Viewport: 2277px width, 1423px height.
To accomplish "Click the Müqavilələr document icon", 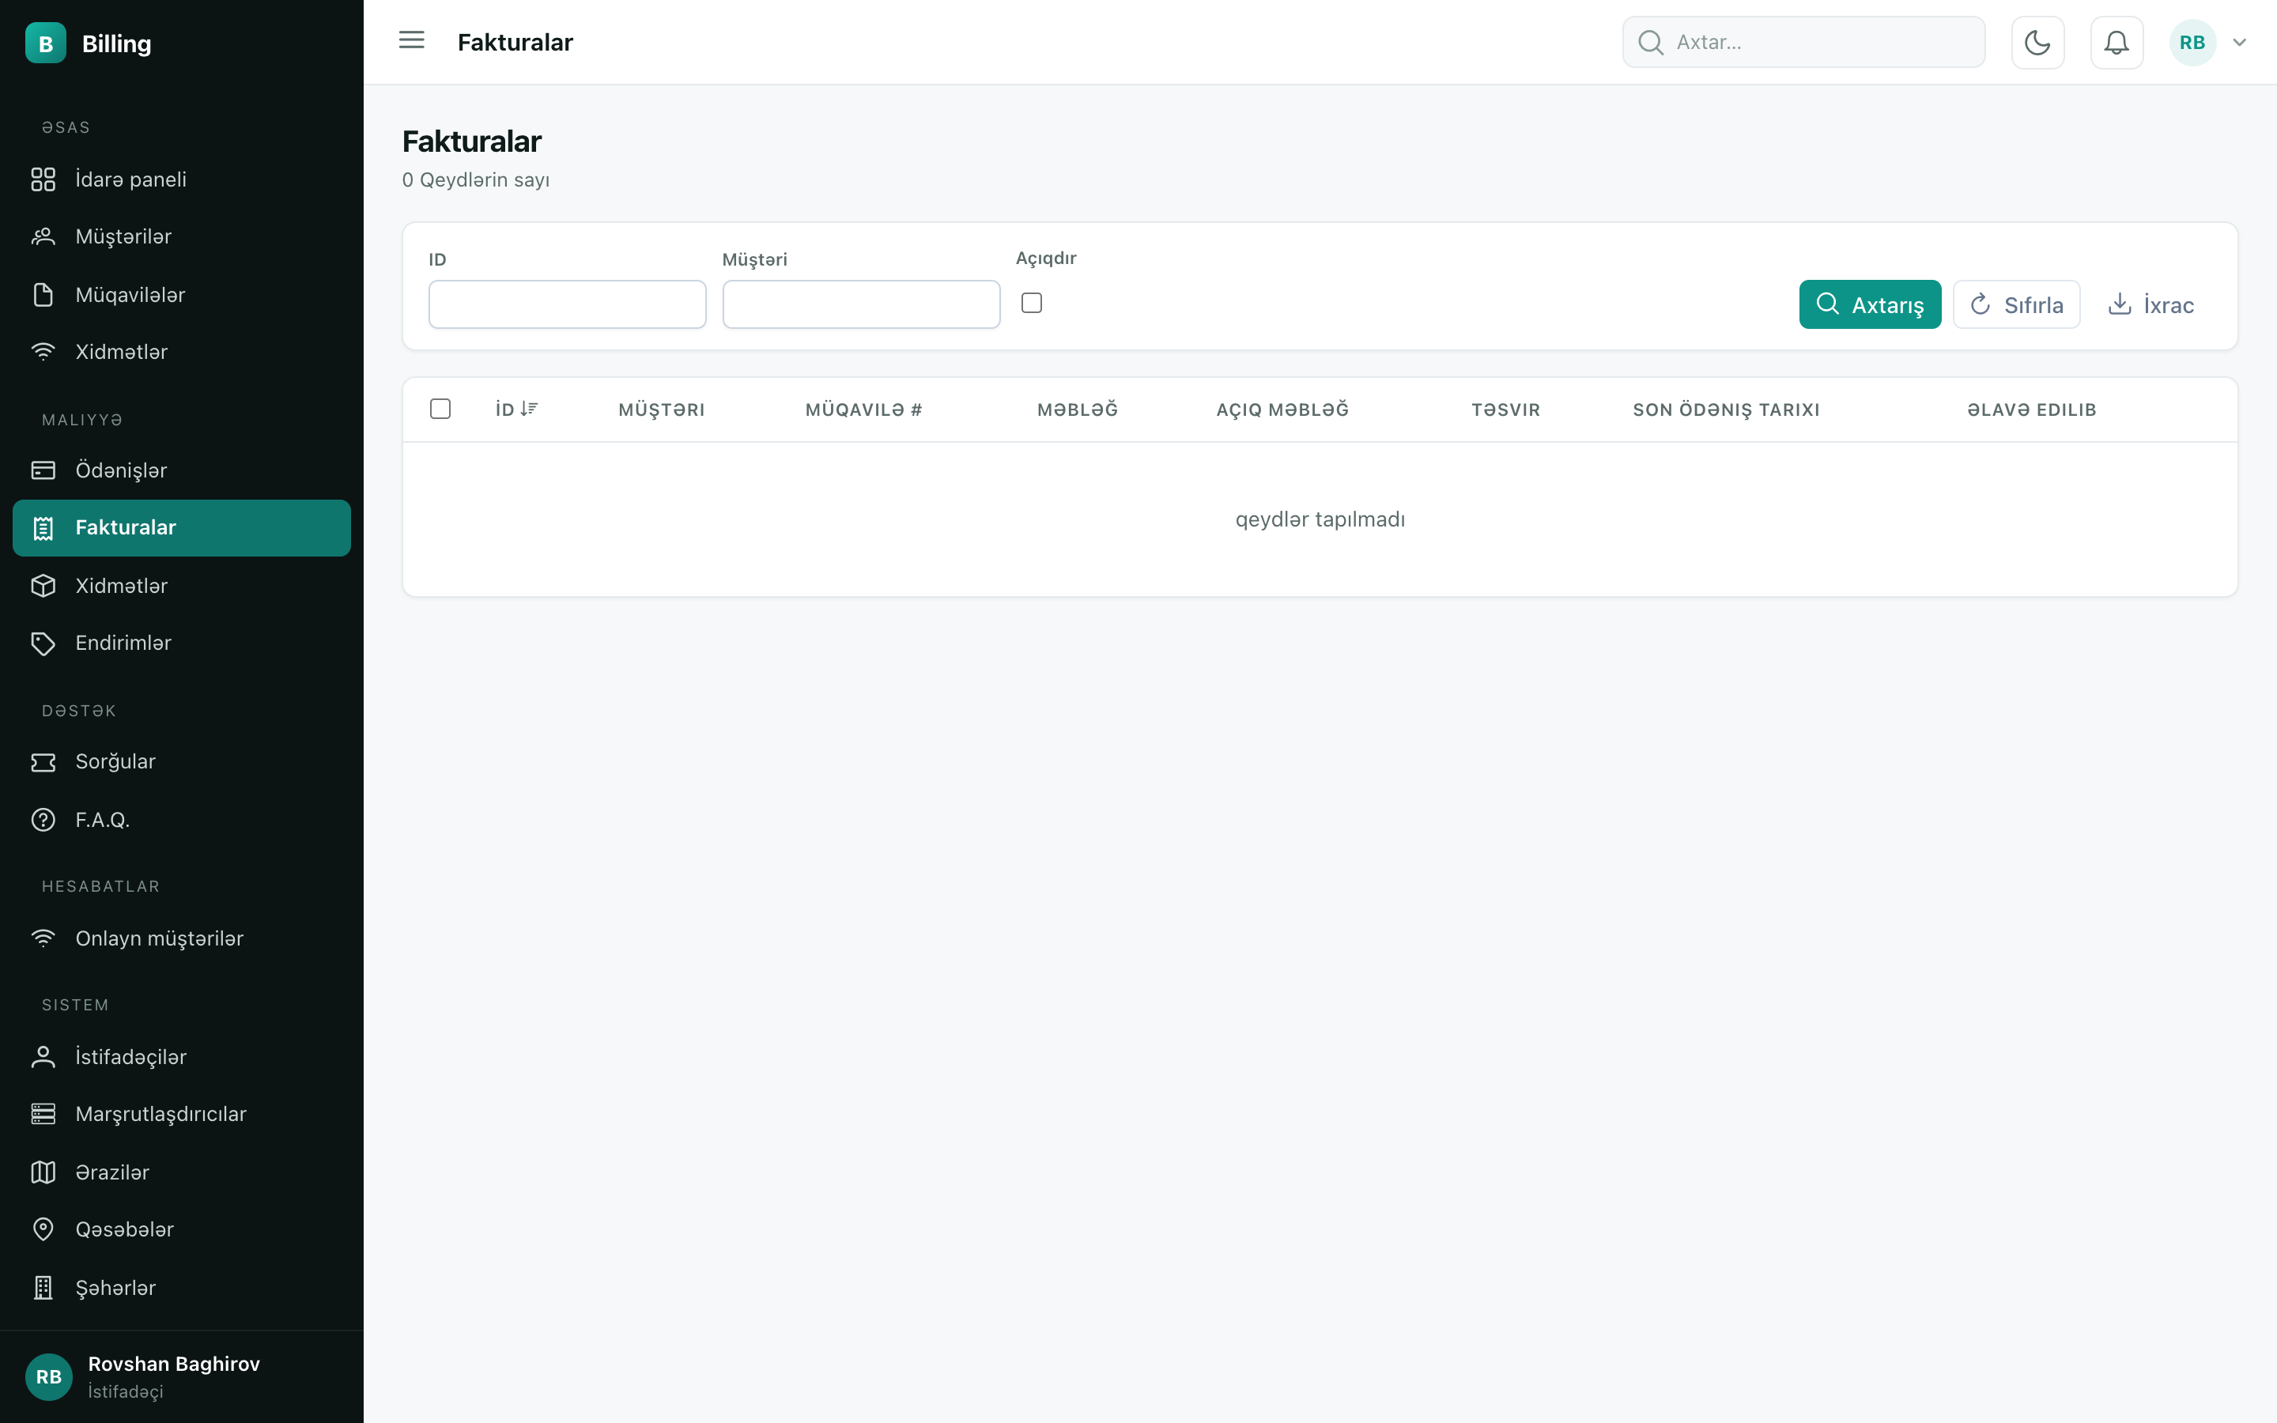I will [x=43, y=295].
